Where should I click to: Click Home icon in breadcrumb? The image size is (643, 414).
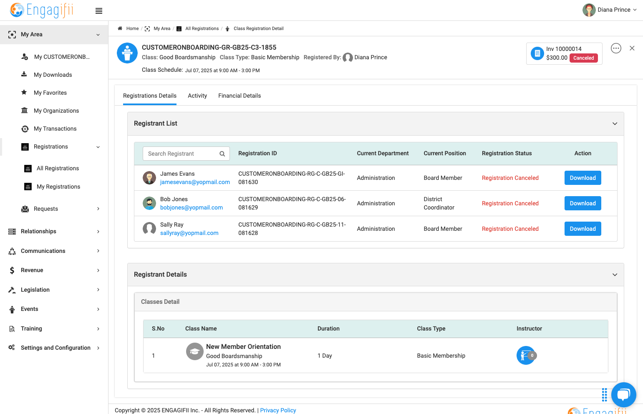pyautogui.click(x=120, y=28)
